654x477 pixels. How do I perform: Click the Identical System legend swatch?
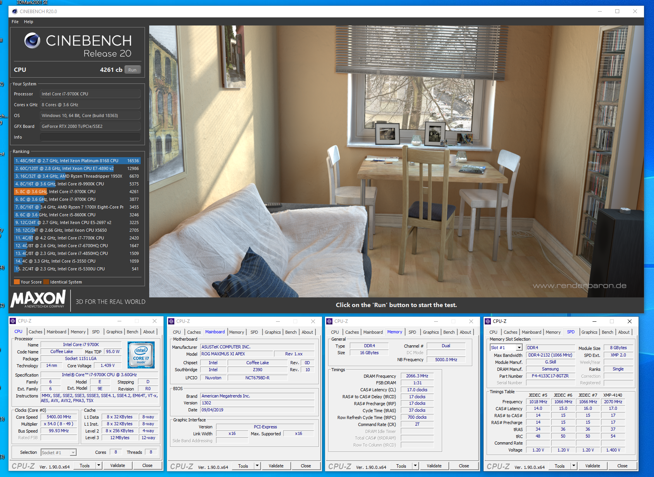46,282
